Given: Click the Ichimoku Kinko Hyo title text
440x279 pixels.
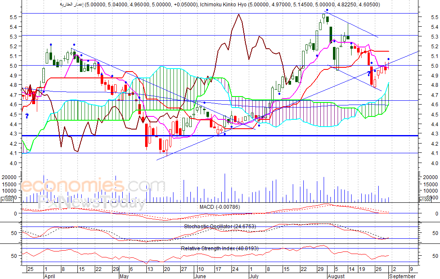Looking at the screenshot, I should click(223, 5).
